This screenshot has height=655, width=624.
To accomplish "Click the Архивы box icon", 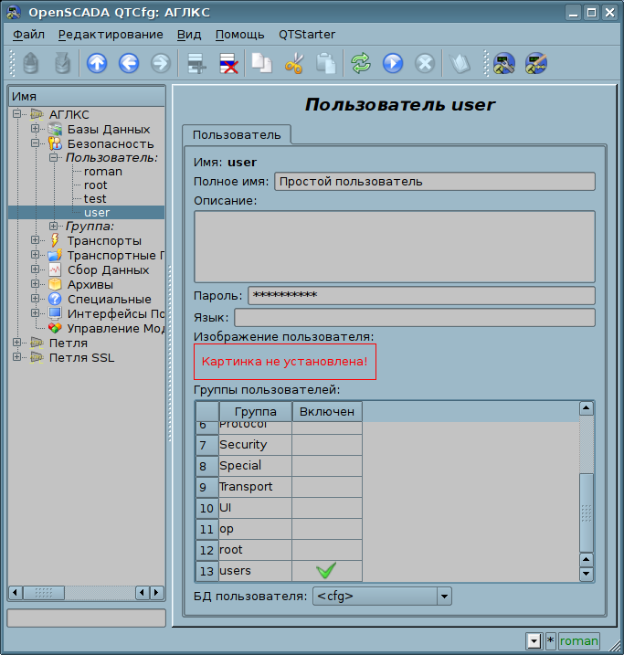I will (55, 284).
